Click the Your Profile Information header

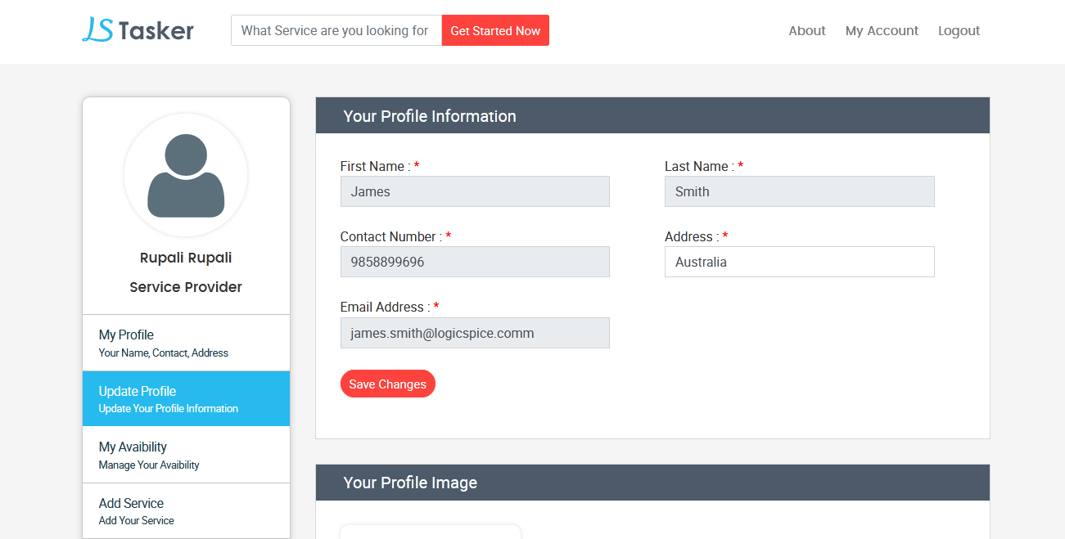pyautogui.click(x=430, y=116)
